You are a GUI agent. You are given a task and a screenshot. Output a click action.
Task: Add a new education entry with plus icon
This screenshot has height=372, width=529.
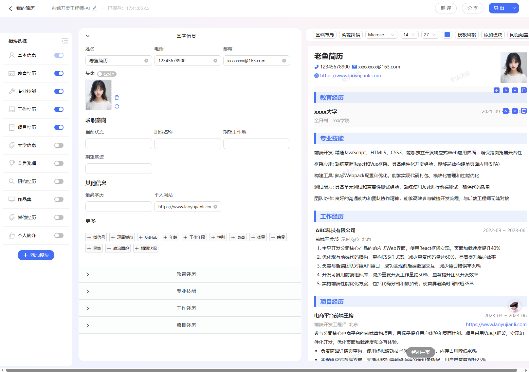(496, 90)
